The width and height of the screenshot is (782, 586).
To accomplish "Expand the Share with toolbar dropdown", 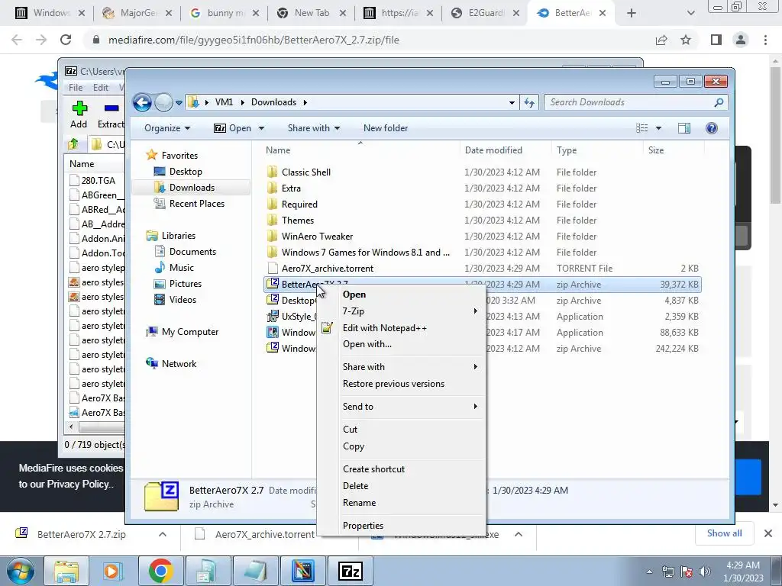I will click(314, 128).
